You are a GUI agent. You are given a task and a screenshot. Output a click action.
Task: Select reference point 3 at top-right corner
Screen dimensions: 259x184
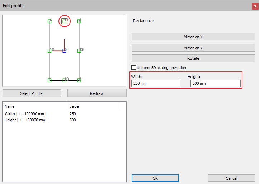click(79, 21)
